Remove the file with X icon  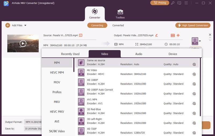coord(210,35)
